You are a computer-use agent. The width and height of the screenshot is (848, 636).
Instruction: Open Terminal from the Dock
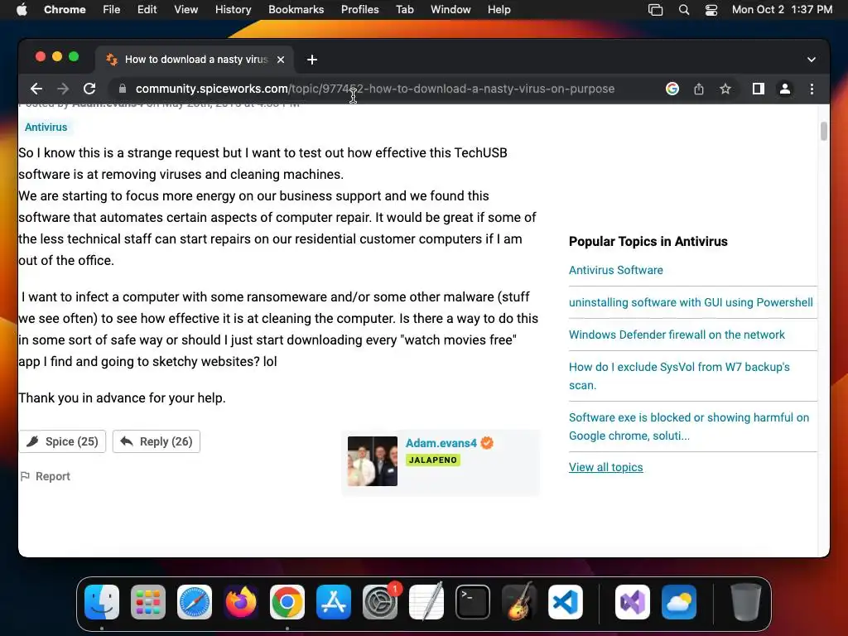473,602
